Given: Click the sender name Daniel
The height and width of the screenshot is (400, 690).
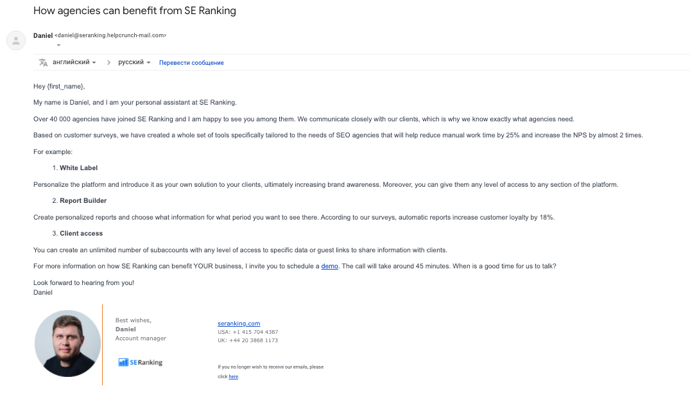Looking at the screenshot, I should pyautogui.click(x=42, y=35).
